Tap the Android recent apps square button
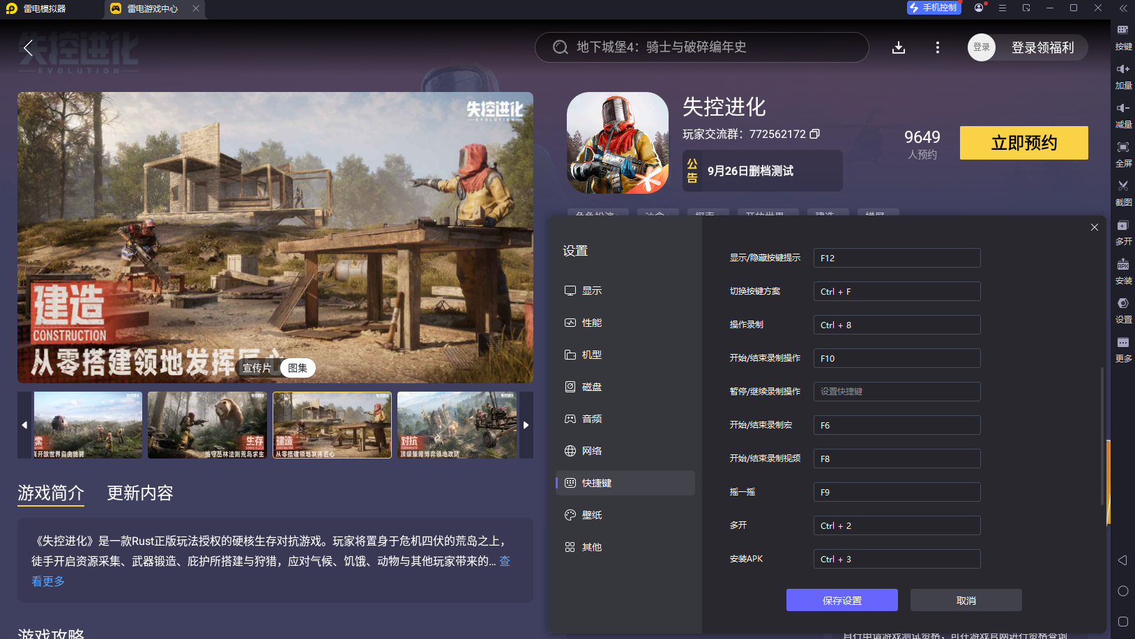This screenshot has width=1135, height=639. (1122, 621)
